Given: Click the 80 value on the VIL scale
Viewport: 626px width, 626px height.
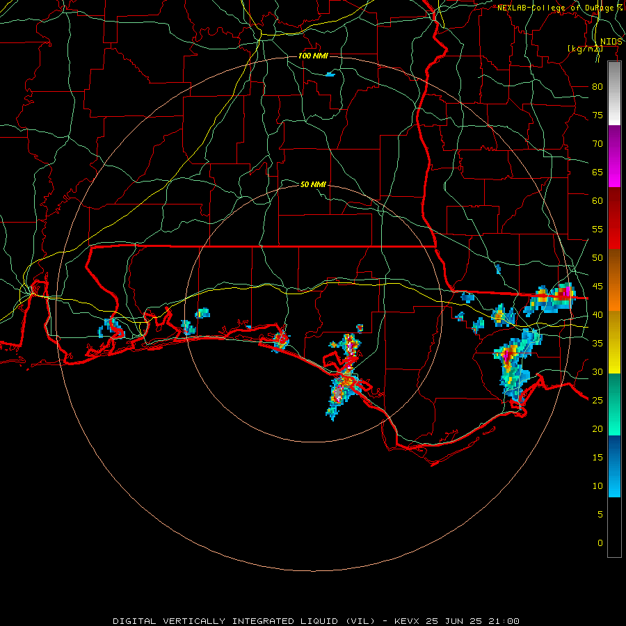Looking at the screenshot, I should pyautogui.click(x=597, y=87).
